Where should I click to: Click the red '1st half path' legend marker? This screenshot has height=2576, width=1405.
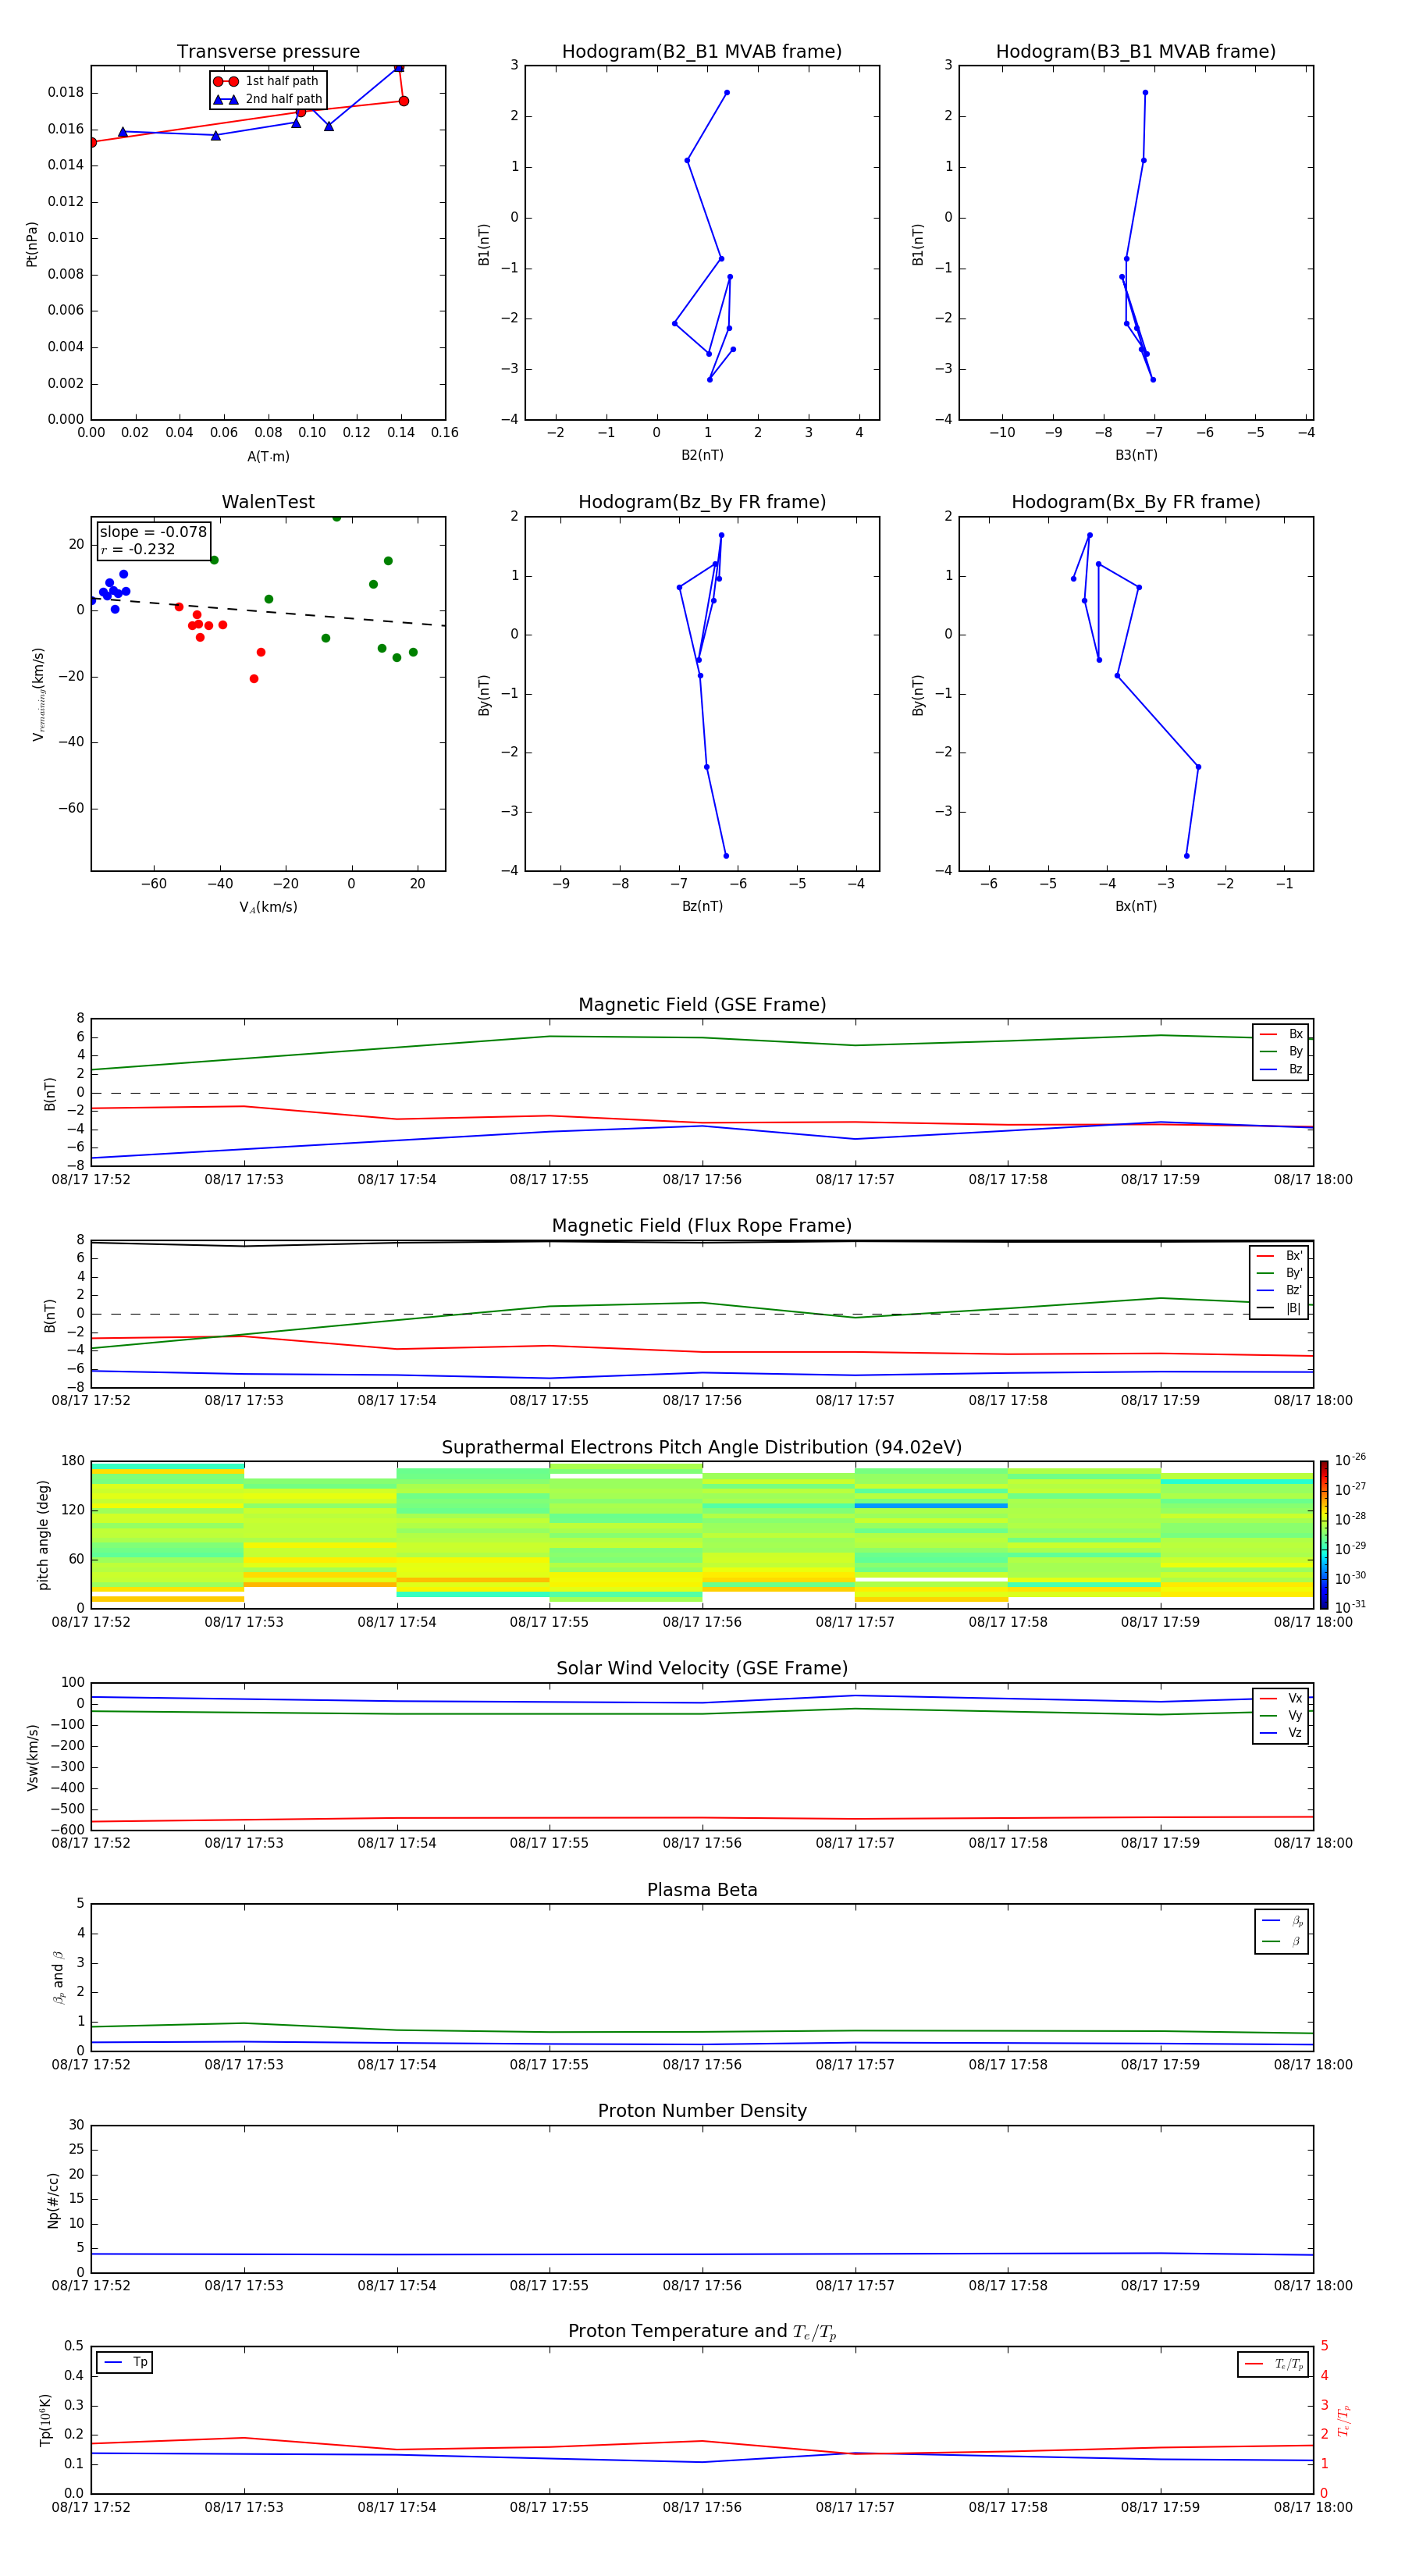[226, 81]
